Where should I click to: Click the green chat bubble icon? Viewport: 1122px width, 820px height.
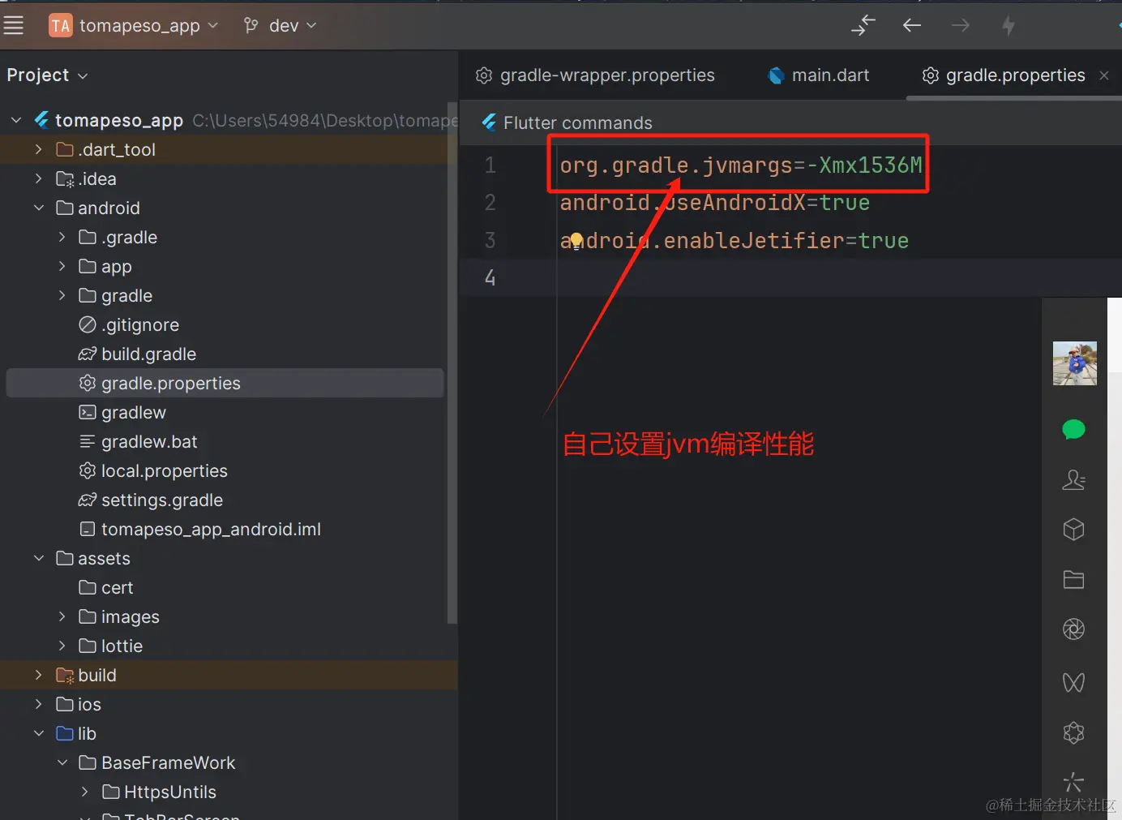pyautogui.click(x=1073, y=429)
